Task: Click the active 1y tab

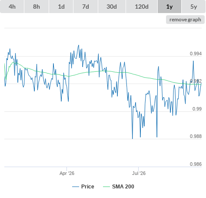Action: (x=169, y=7)
